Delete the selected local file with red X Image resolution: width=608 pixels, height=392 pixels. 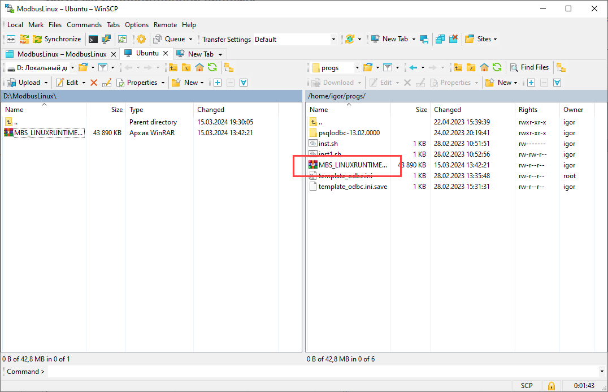94,83
